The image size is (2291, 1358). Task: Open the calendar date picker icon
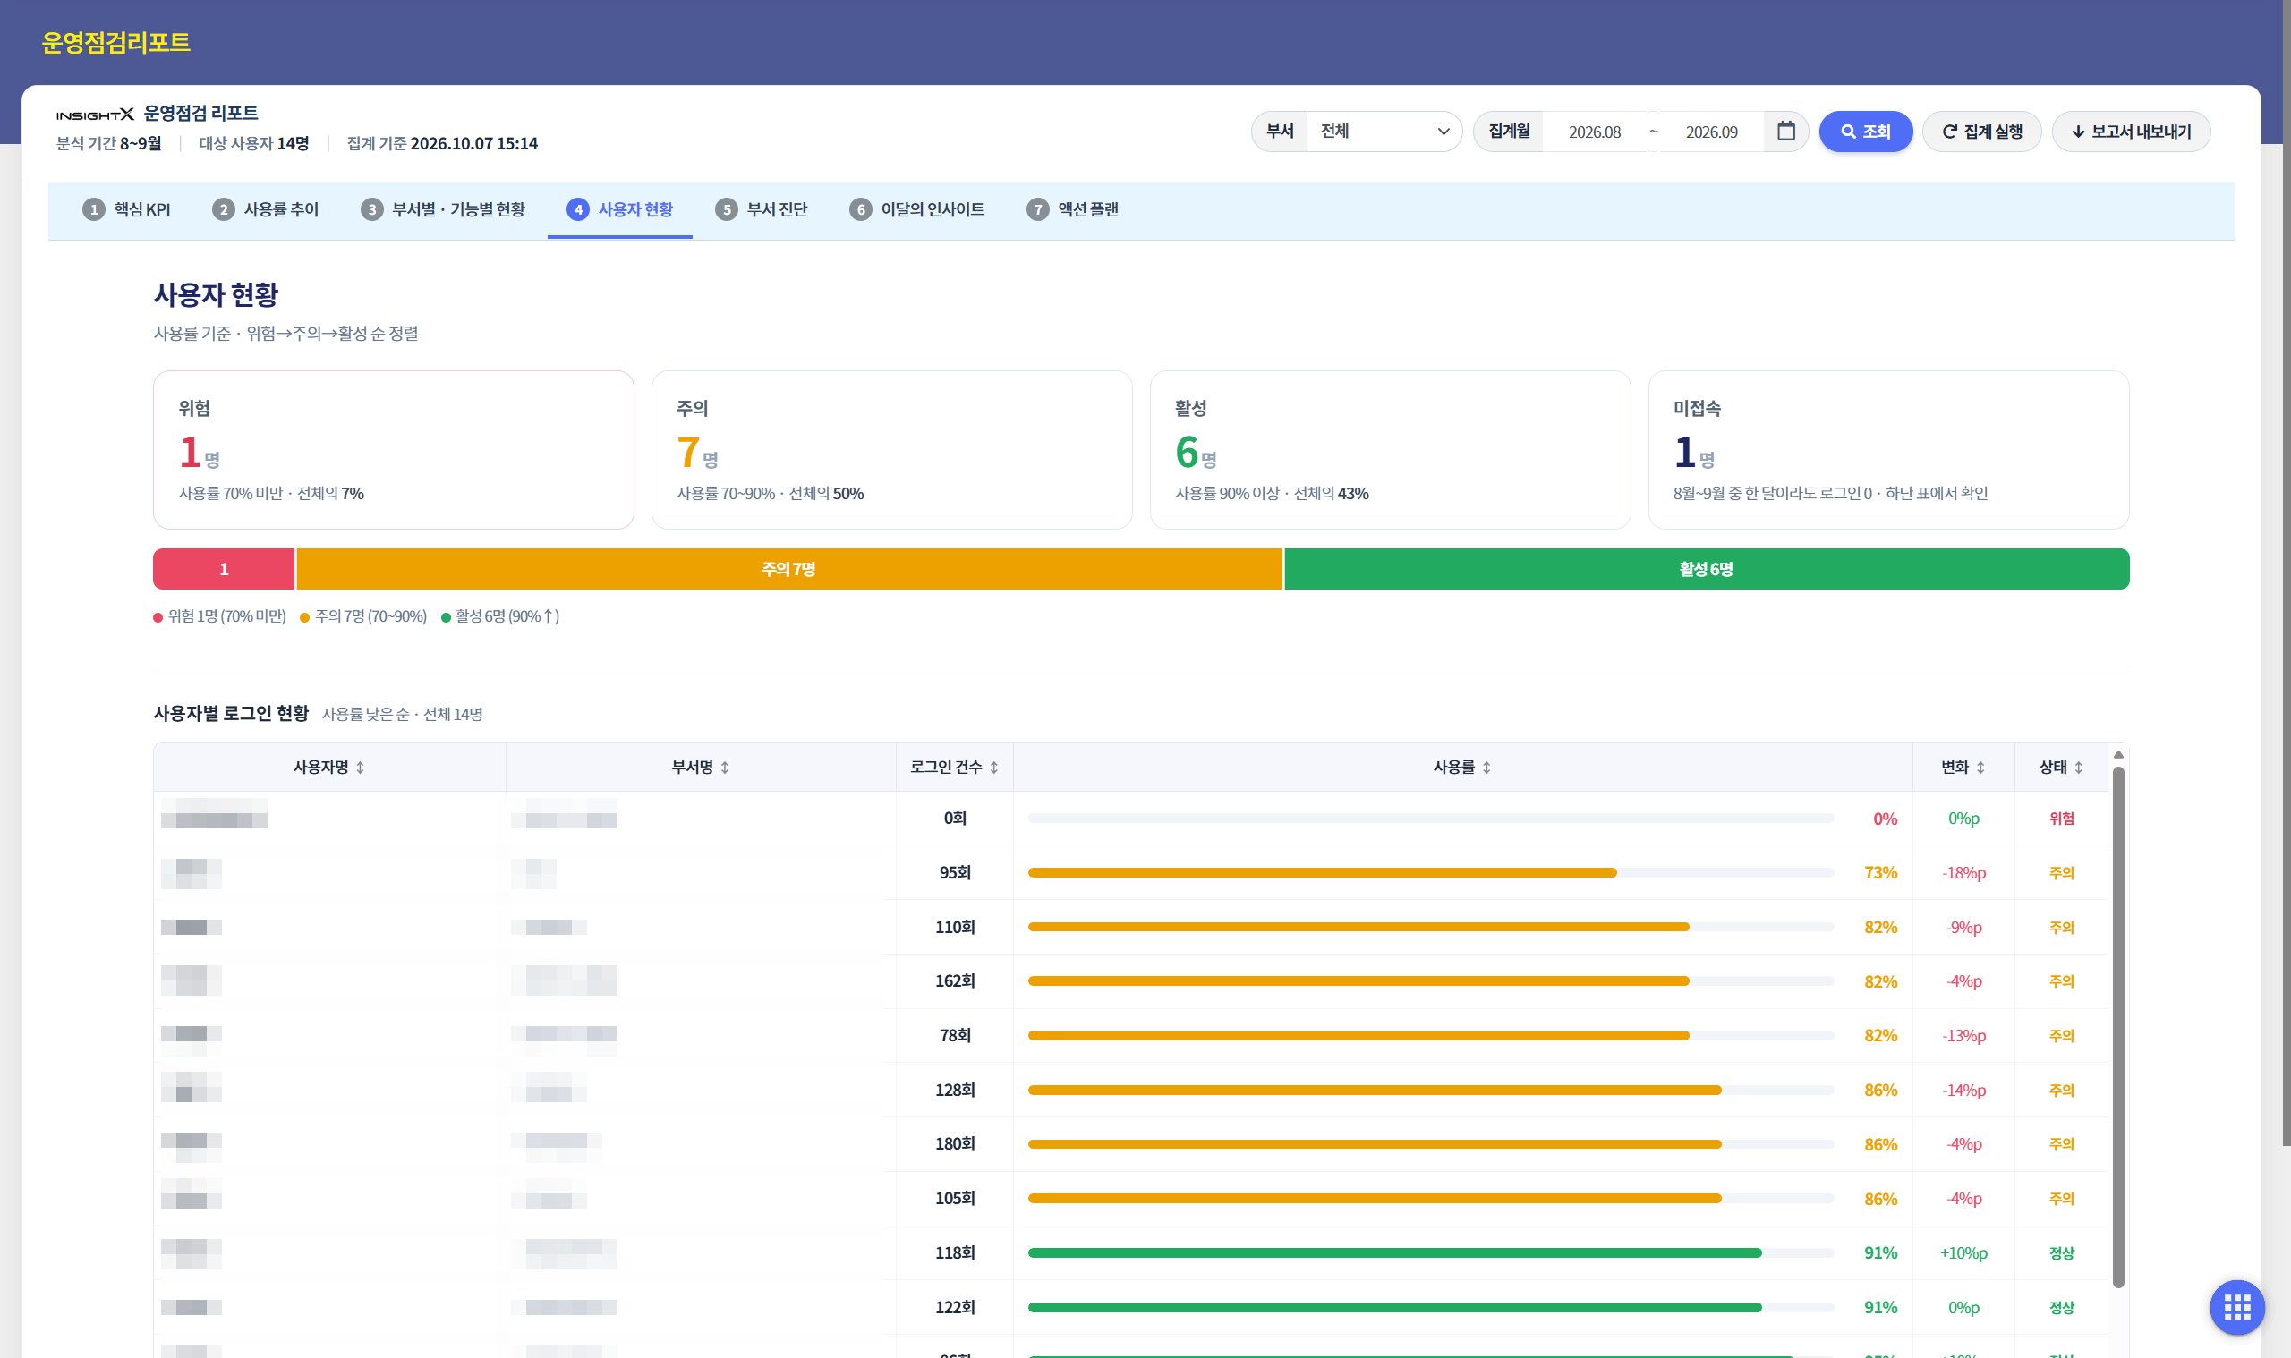[1784, 131]
